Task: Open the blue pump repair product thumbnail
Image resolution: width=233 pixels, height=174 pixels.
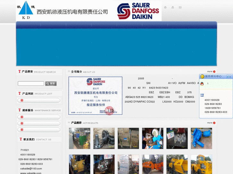Action: pyautogui.click(x=153, y=138)
